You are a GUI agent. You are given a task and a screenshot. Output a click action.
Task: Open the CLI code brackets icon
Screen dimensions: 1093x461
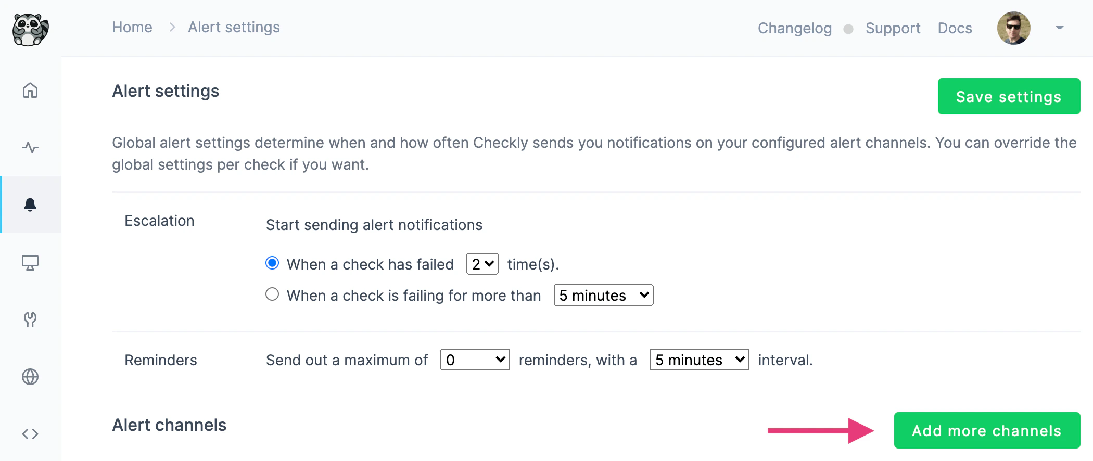[x=31, y=433]
